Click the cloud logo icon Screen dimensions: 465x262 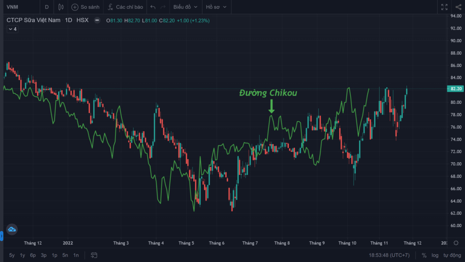click(x=12, y=229)
